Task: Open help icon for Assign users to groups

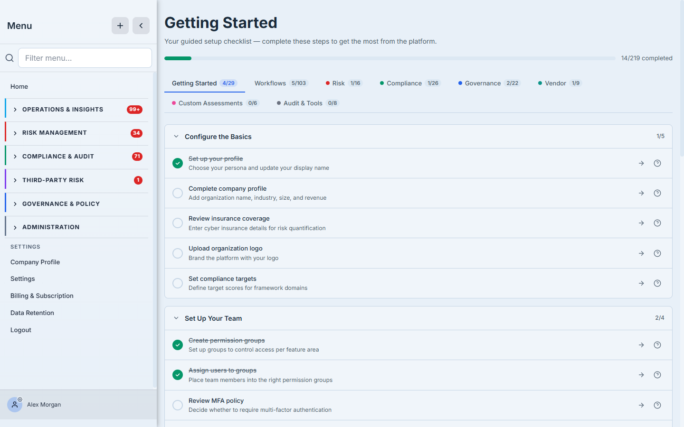Action: coord(657,375)
